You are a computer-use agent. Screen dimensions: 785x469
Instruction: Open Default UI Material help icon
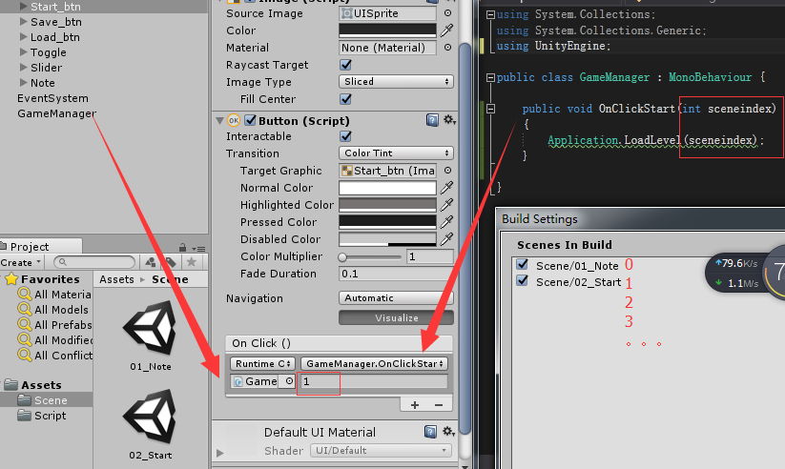tap(430, 432)
